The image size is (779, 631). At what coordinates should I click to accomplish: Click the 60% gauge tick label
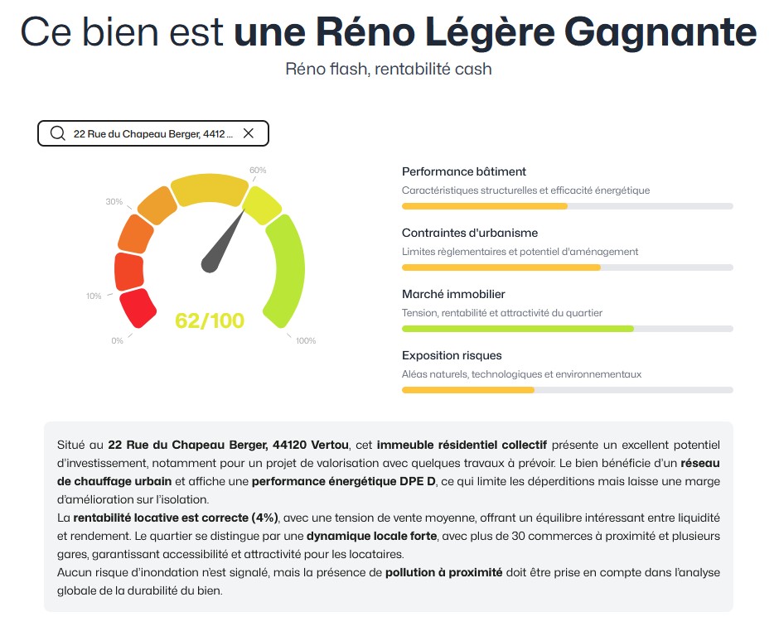(258, 170)
